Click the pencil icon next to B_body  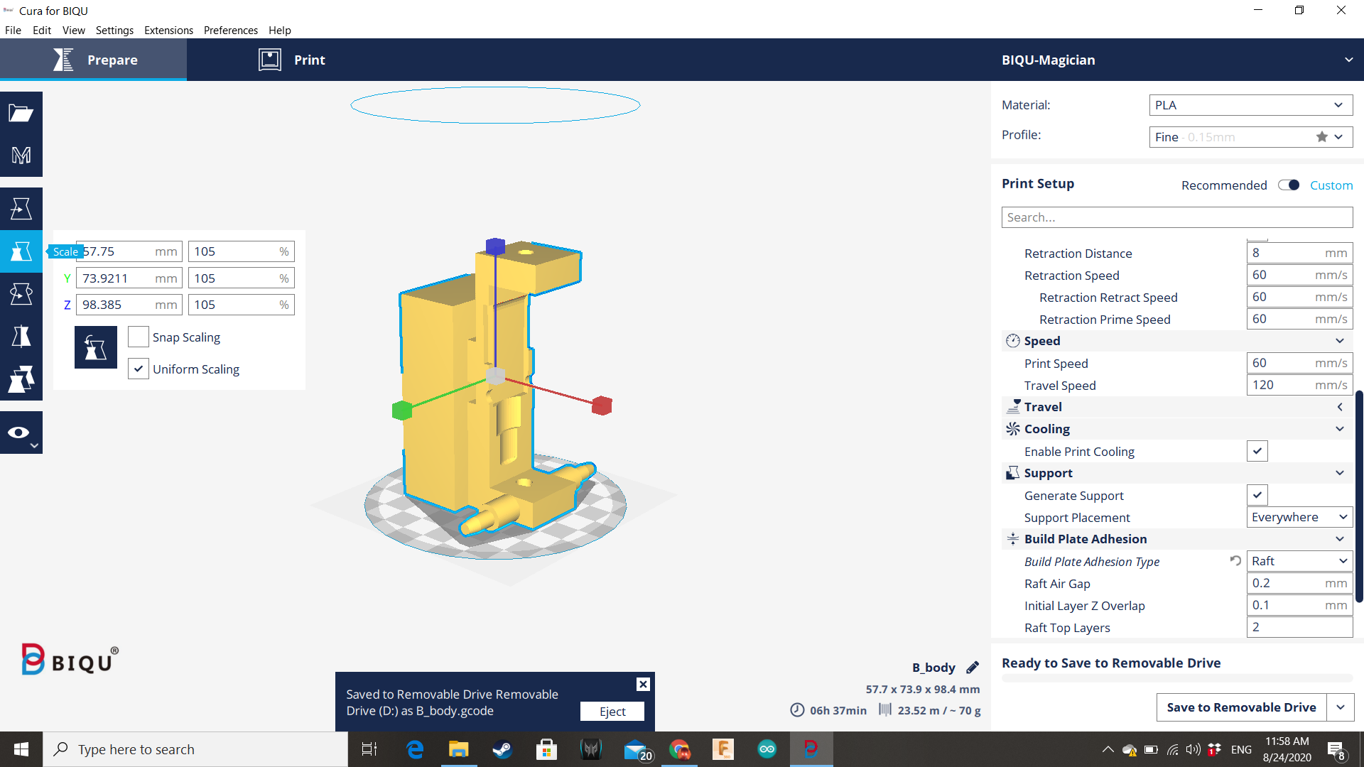coord(973,668)
